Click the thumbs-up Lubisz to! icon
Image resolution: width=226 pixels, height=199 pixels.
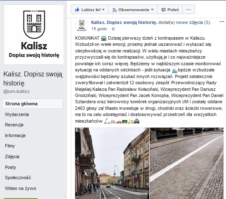[x=77, y=9]
